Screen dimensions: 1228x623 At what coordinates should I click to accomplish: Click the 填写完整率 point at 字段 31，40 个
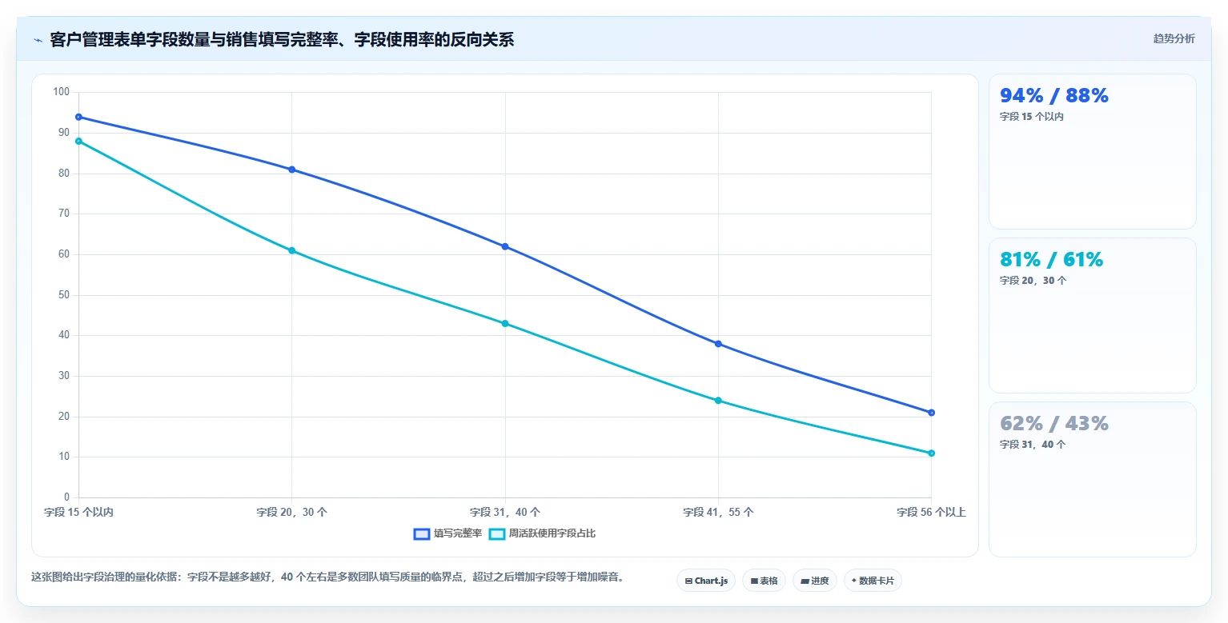pos(505,246)
